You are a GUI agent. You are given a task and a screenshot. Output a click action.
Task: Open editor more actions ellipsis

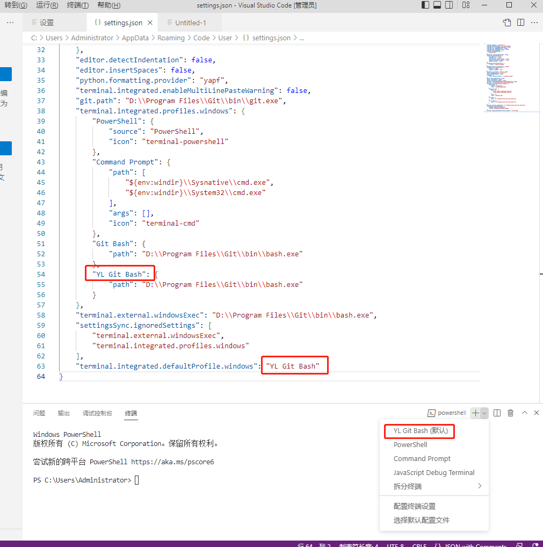534,23
